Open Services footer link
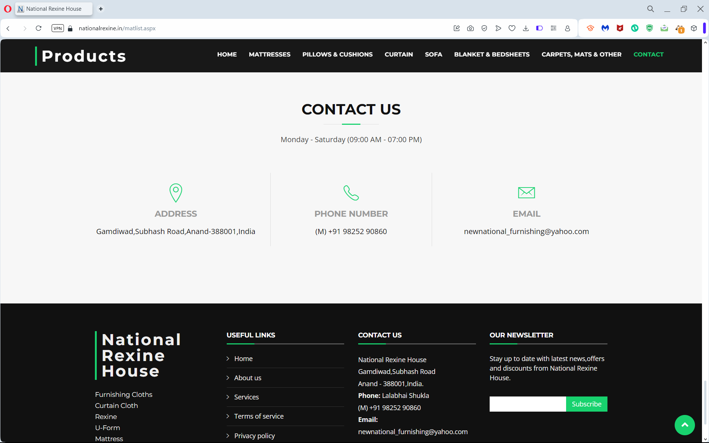The width and height of the screenshot is (709, 443). (246, 397)
